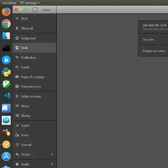
Task: Select the Background settings item
Action: point(35,38)
